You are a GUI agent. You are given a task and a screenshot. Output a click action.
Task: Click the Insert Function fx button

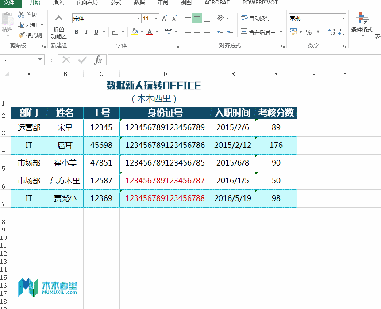98,60
